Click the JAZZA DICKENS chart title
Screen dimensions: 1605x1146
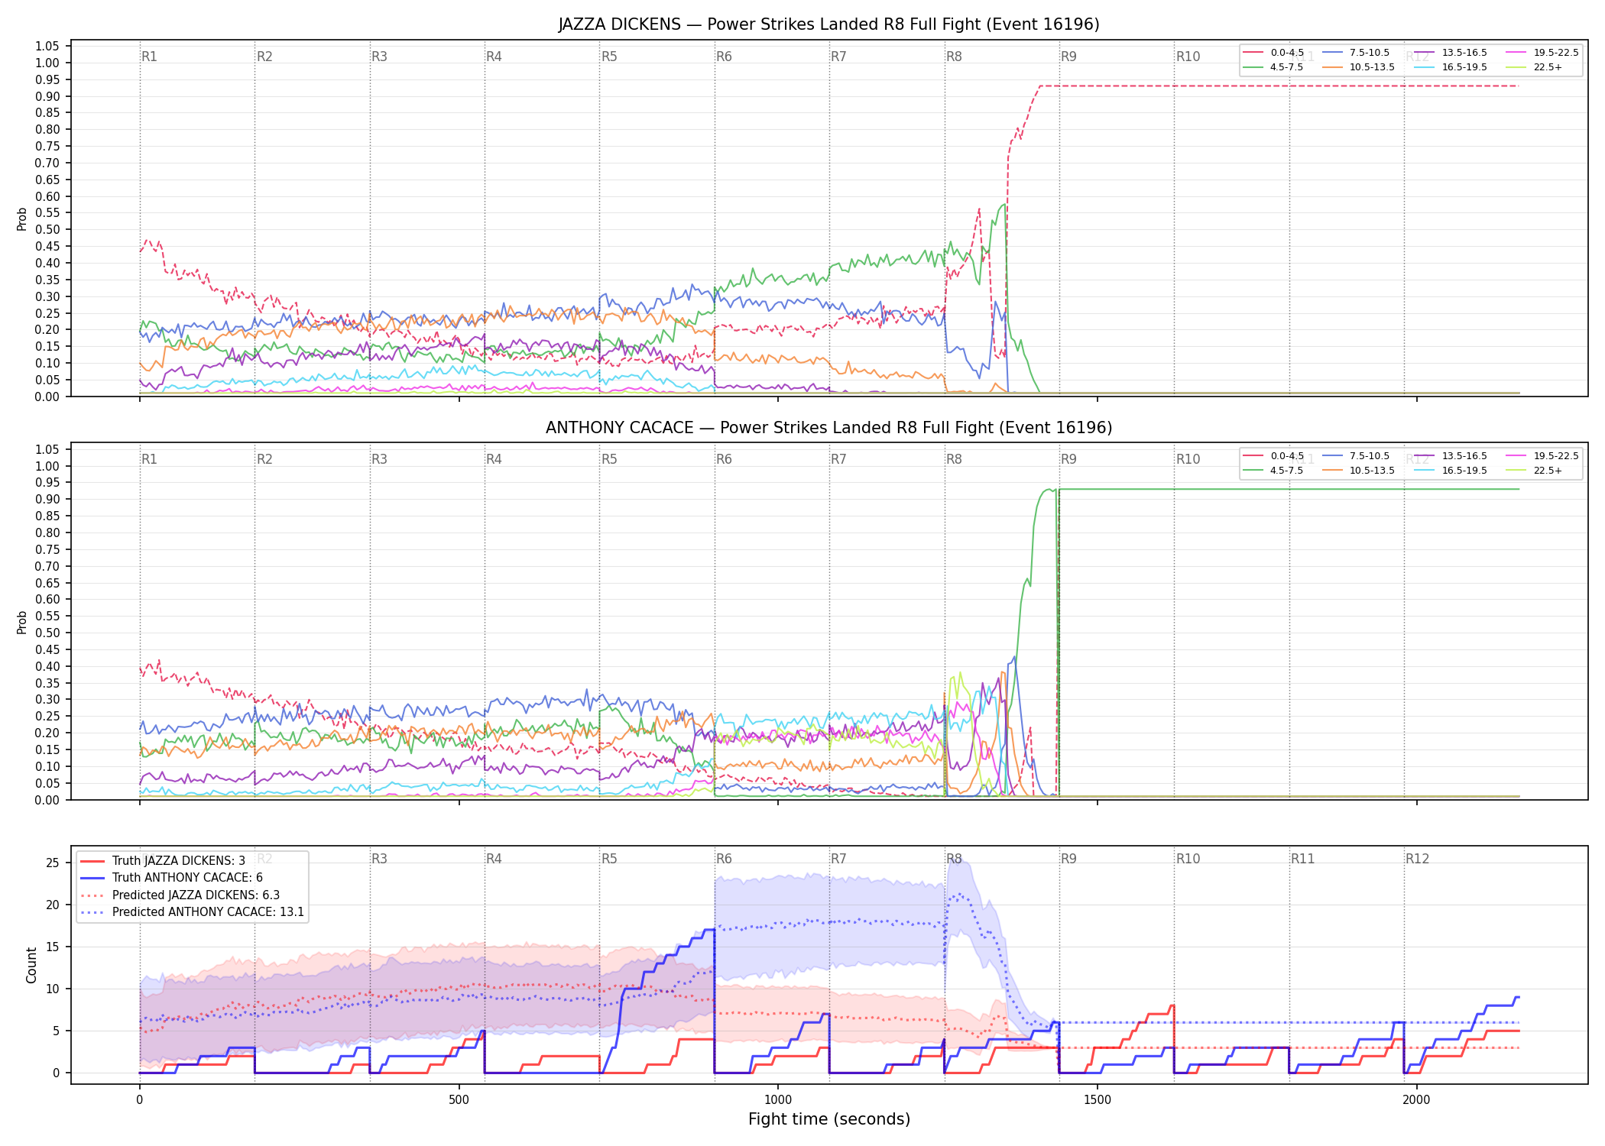[x=828, y=24]
